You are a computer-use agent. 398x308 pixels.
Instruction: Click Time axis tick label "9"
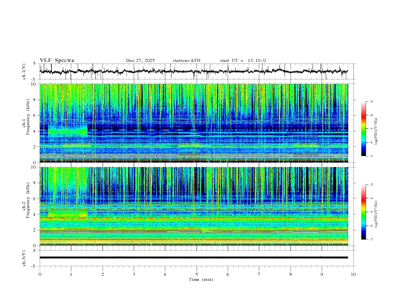coord(322,274)
